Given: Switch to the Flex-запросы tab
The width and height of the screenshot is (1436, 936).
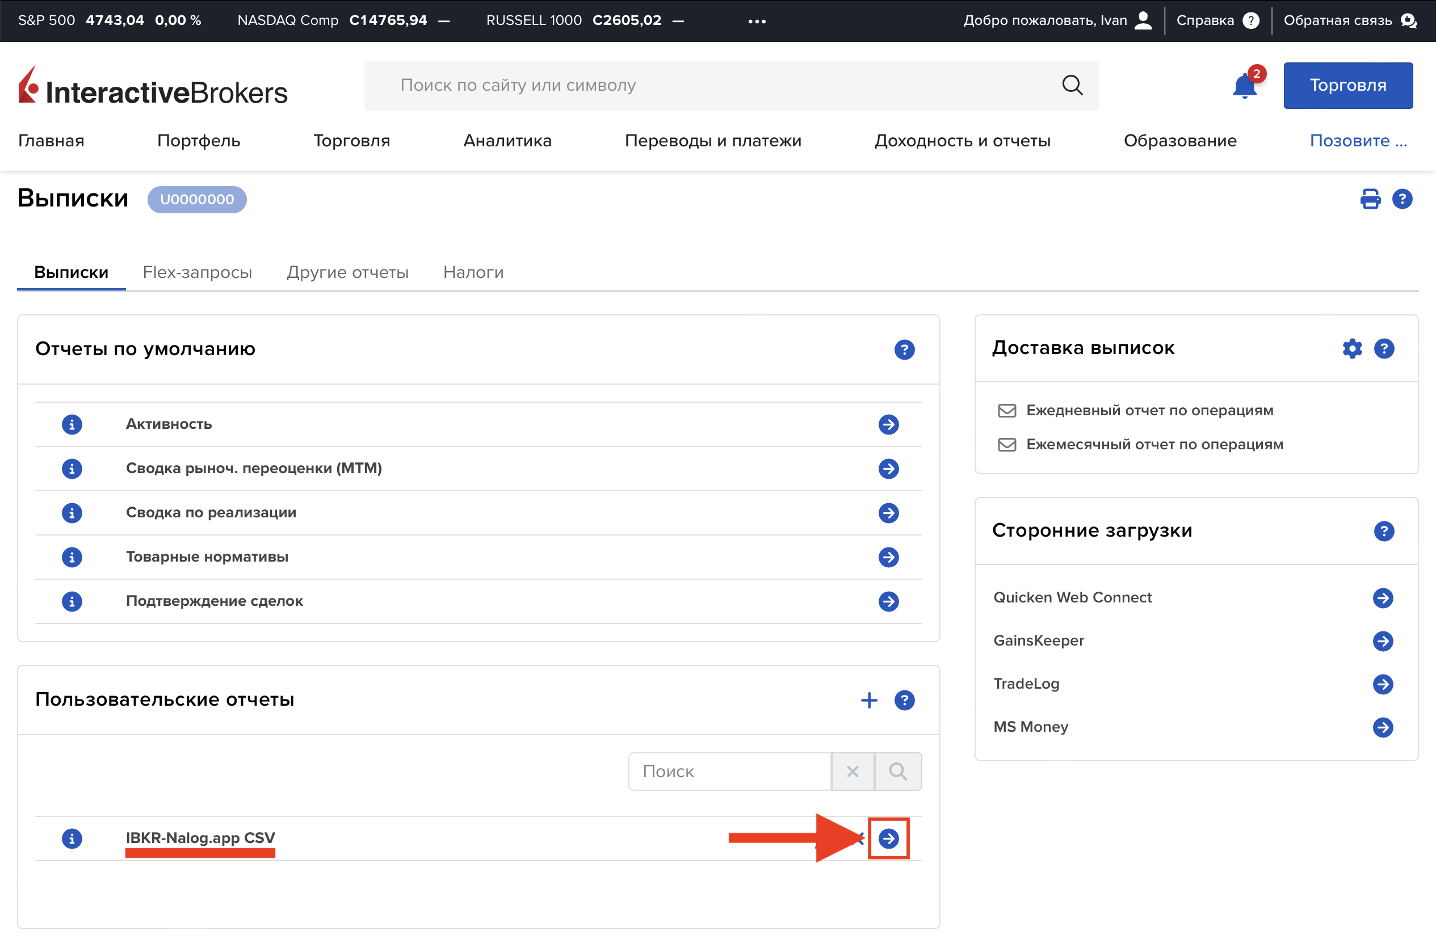Looking at the screenshot, I should click(x=198, y=273).
